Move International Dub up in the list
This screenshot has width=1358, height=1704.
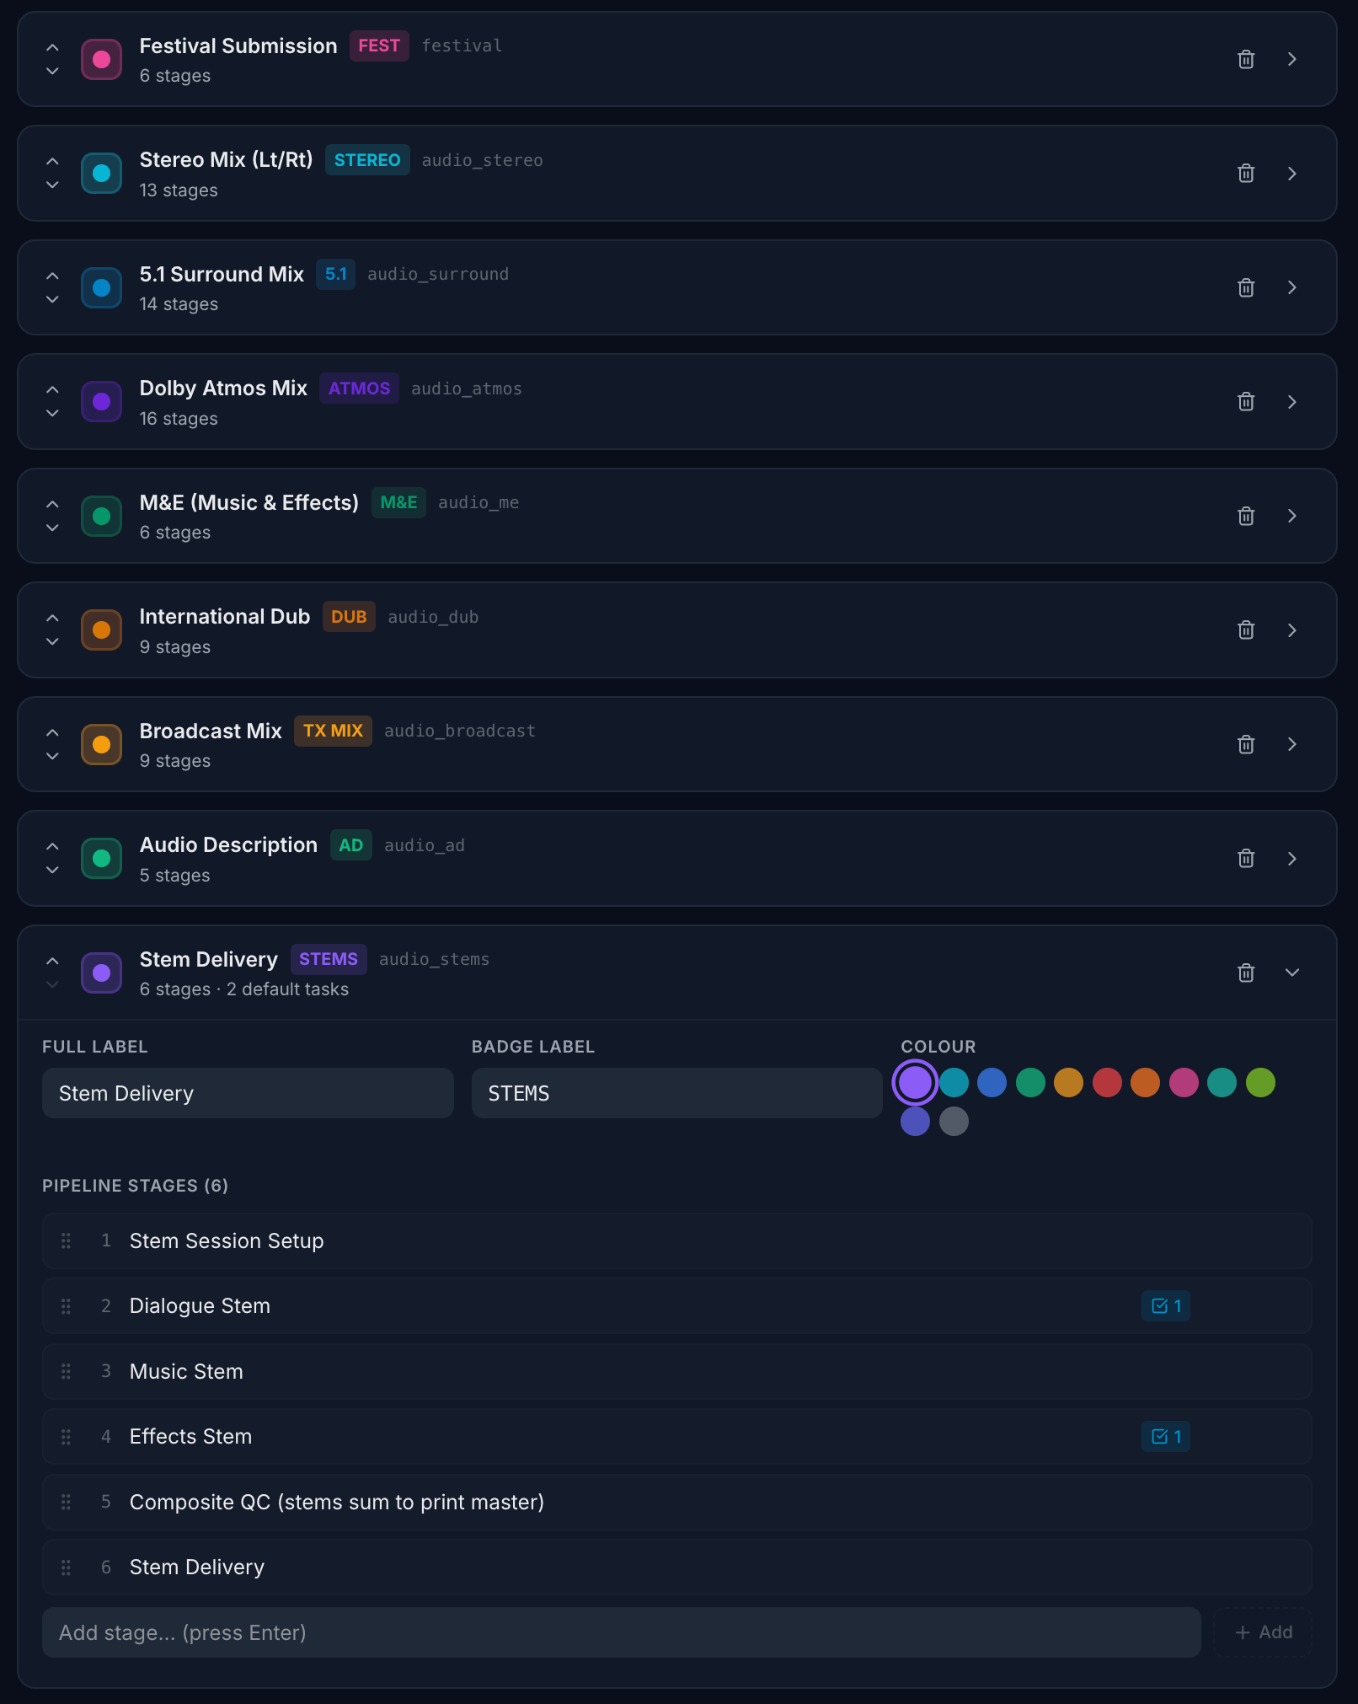pos(52,618)
